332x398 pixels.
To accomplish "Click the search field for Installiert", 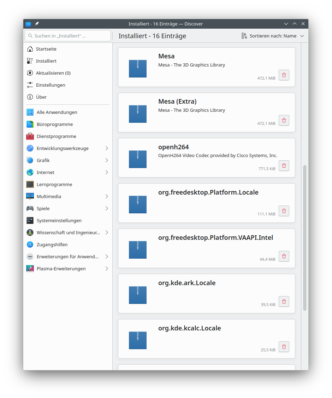I will 68,36.
